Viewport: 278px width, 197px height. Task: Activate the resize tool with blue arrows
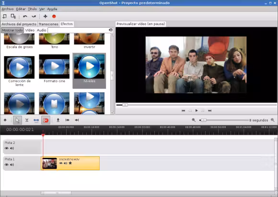pos(36,120)
